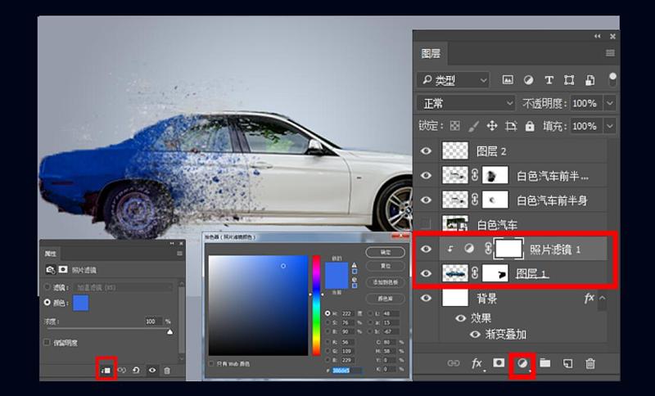Tick the 保留明度 checkbox
This screenshot has height=396, width=655.
(47, 342)
